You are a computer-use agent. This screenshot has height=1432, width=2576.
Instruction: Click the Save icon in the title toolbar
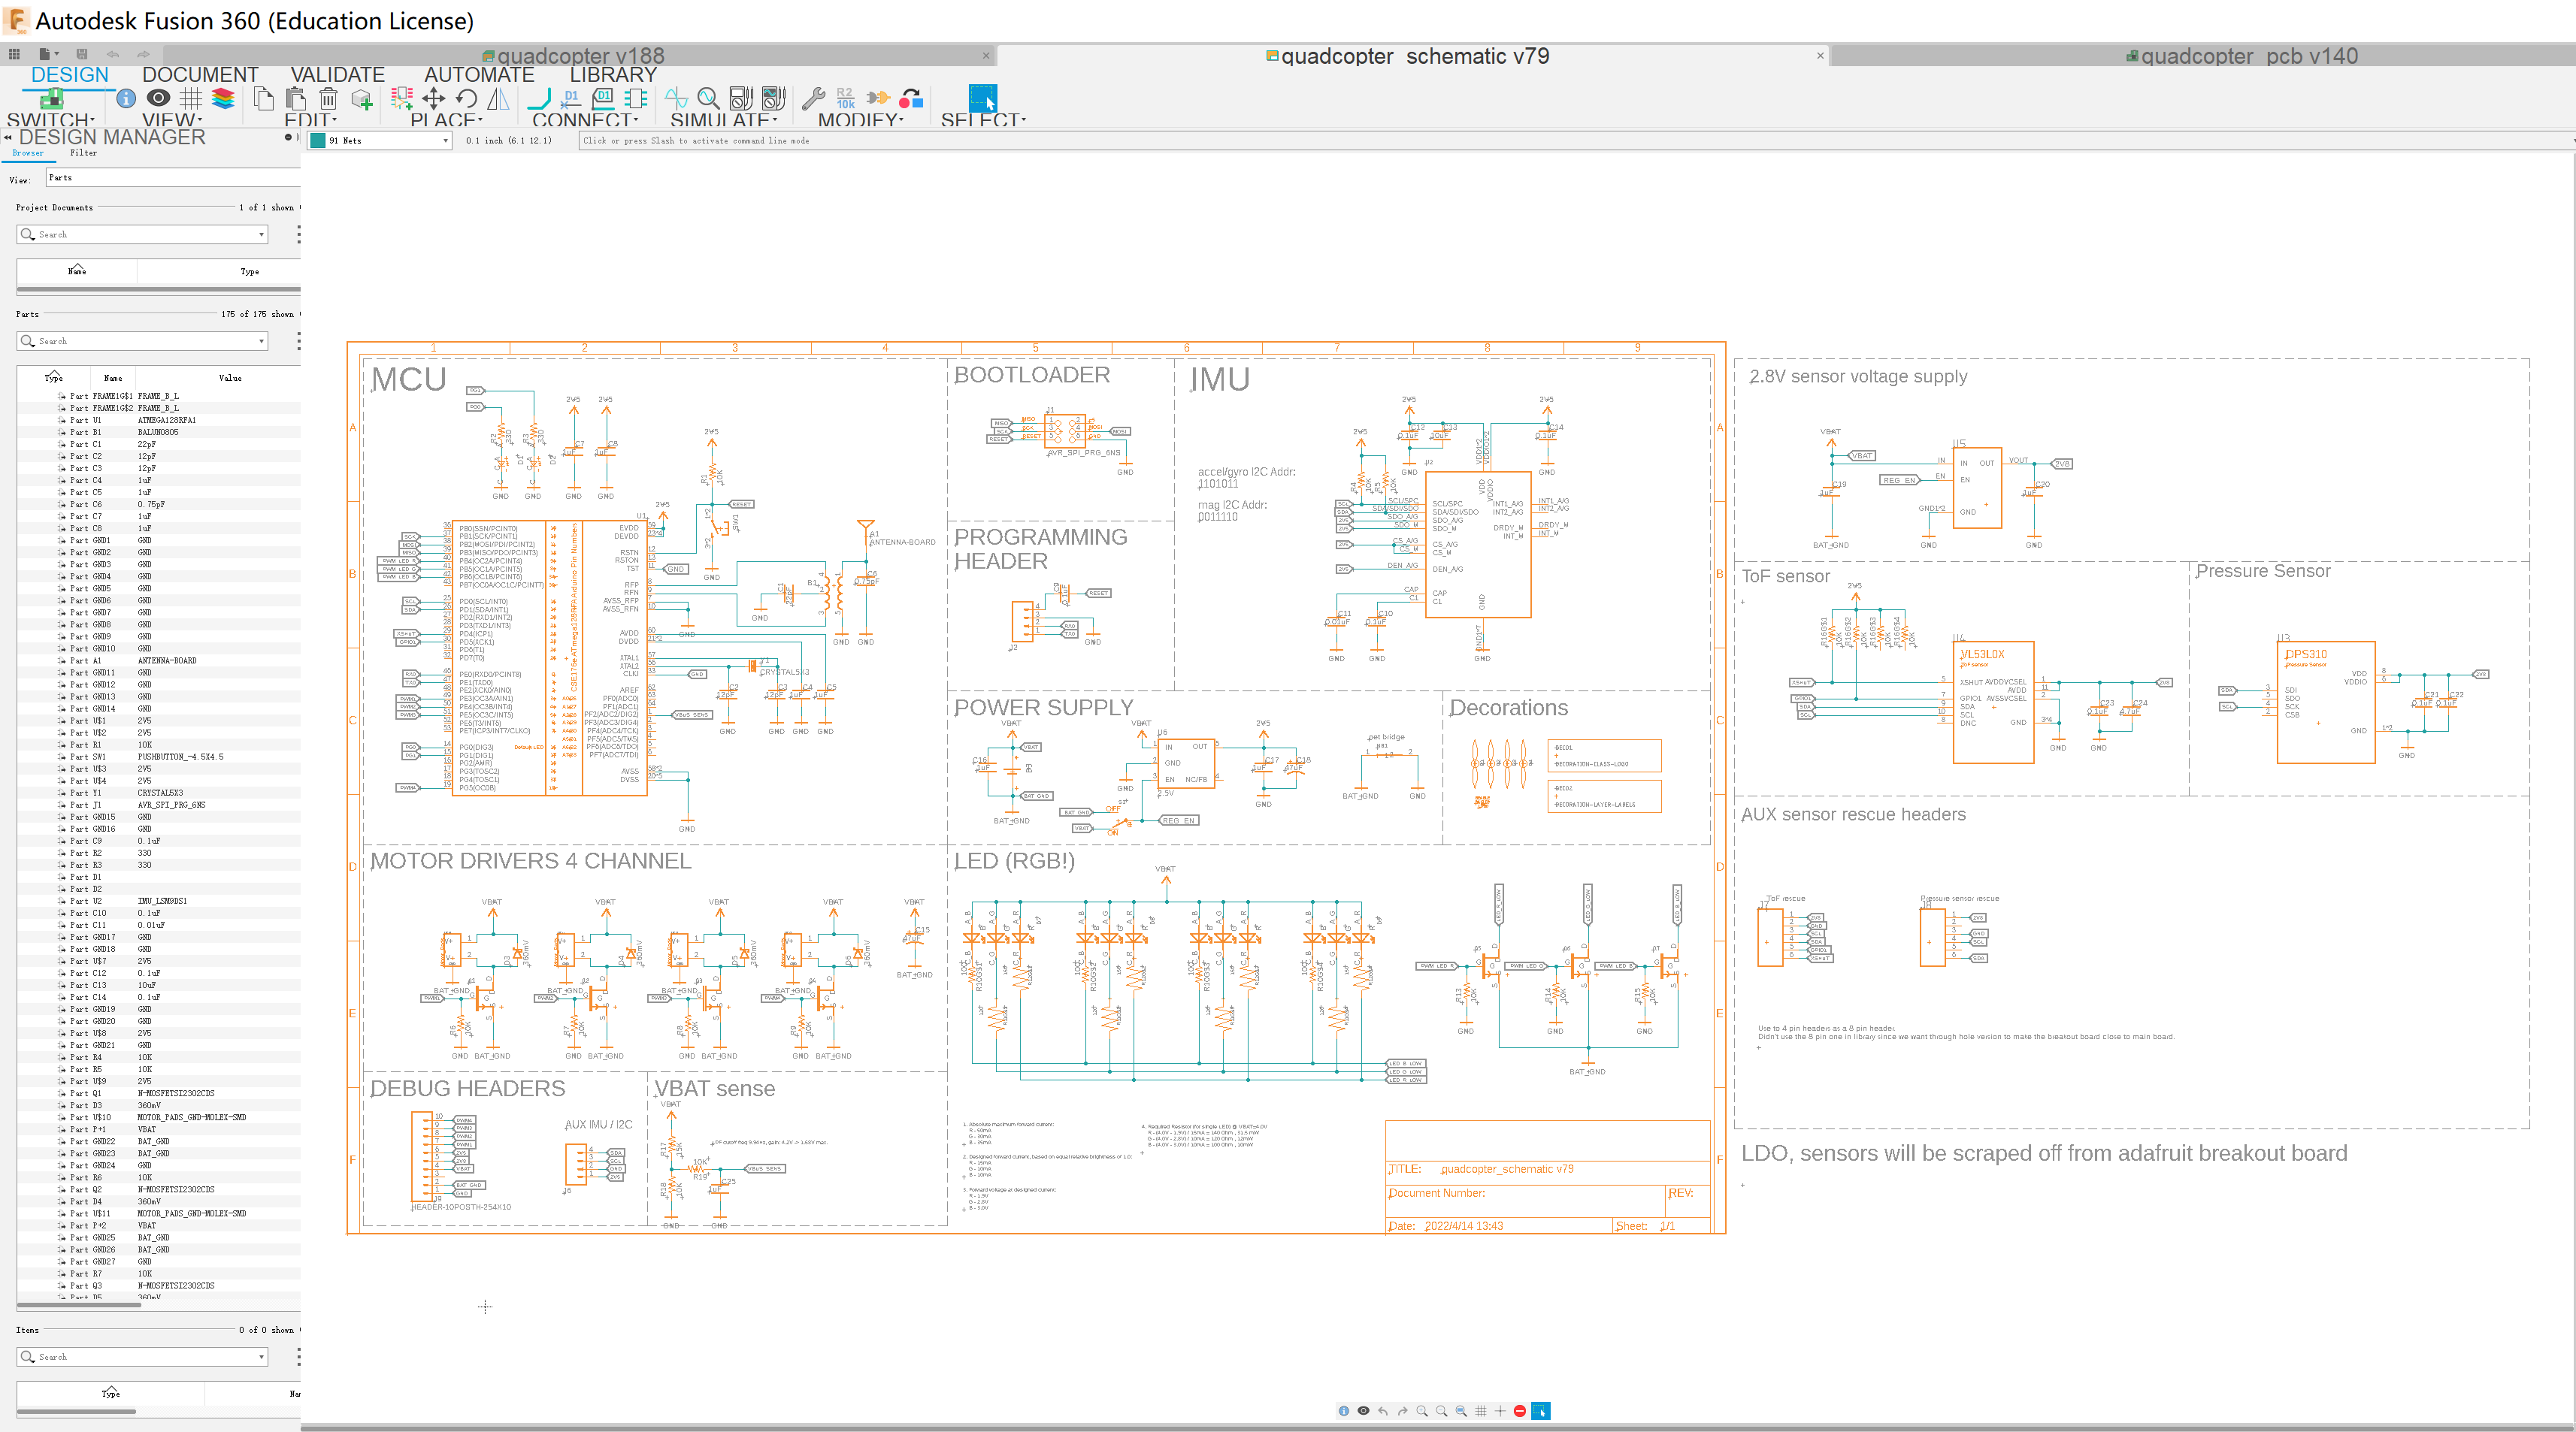tap(82, 54)
